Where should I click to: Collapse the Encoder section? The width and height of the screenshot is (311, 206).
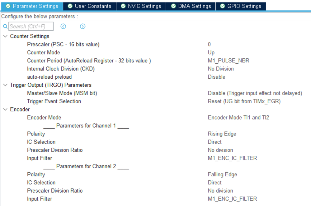click(x=5, y=109)
